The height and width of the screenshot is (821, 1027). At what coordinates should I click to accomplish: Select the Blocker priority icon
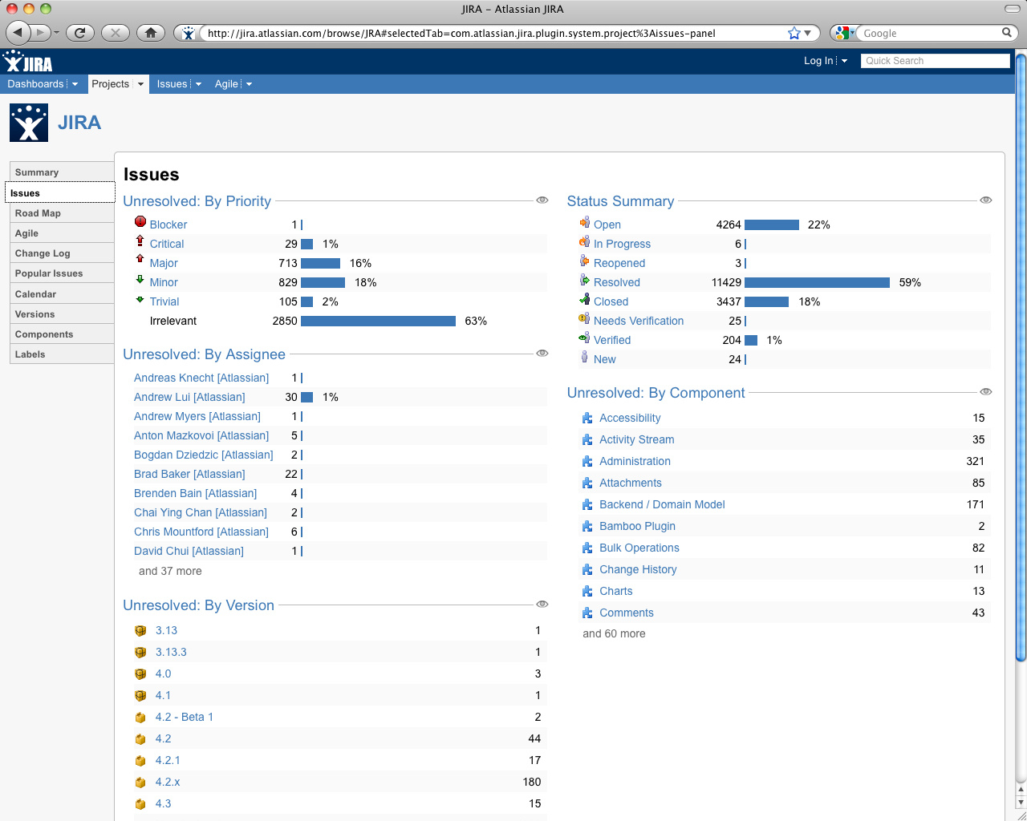click(140, 223)
